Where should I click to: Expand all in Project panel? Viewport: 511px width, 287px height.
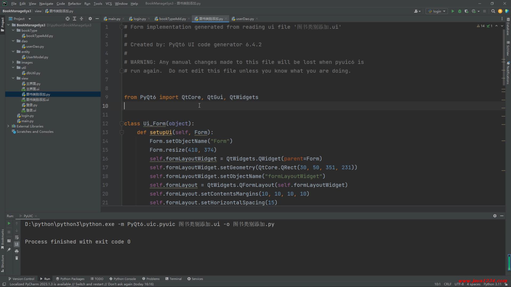coord(75,19)
